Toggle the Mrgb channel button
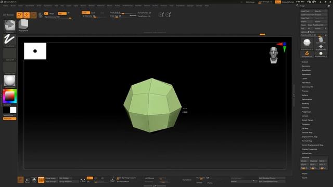The width and height of the screenshot is (333, 187). (52, 14)
